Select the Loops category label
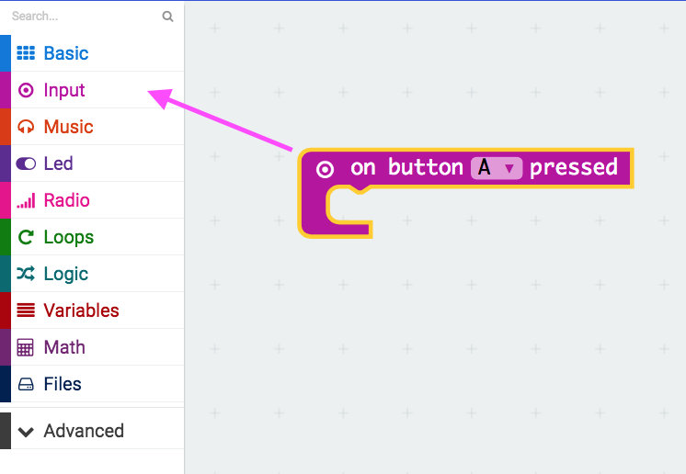Screen dimensions: 686x474 point(68,237)
